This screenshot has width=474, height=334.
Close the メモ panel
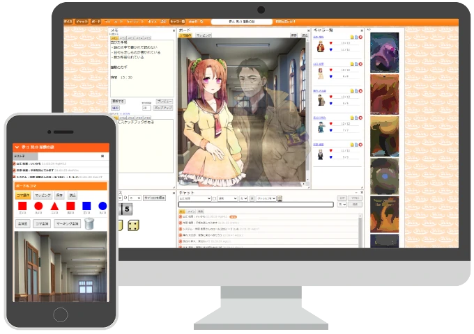coord(174,31)
